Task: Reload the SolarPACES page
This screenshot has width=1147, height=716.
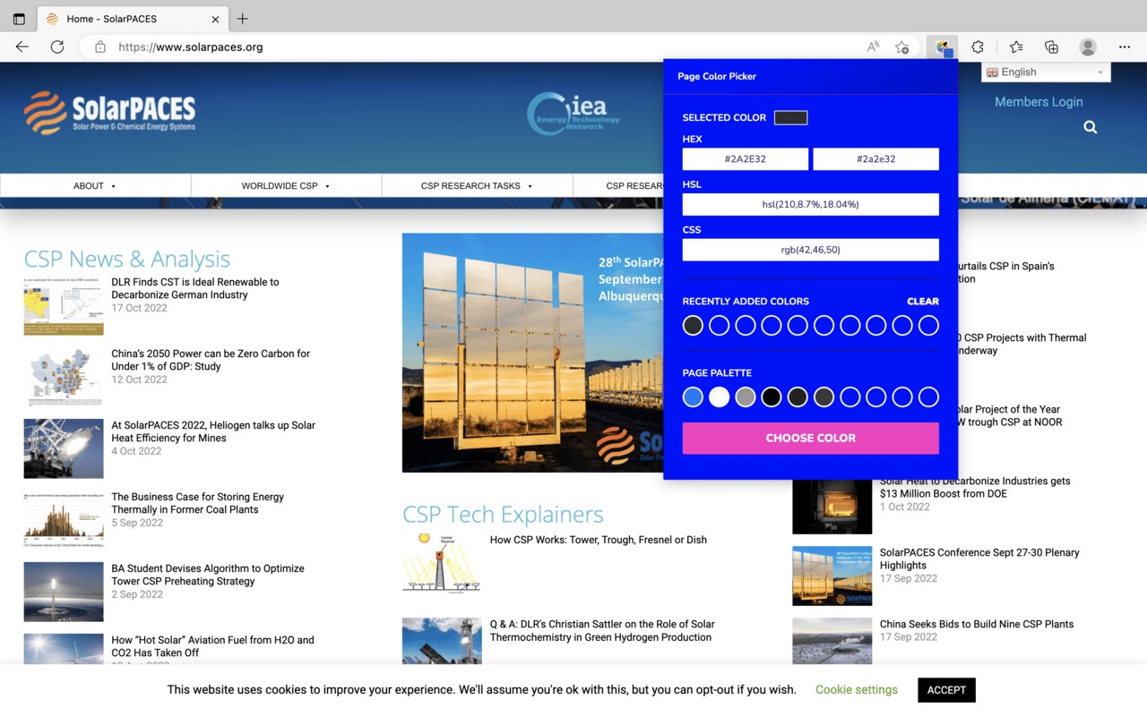Action: (x=57, y=47)
